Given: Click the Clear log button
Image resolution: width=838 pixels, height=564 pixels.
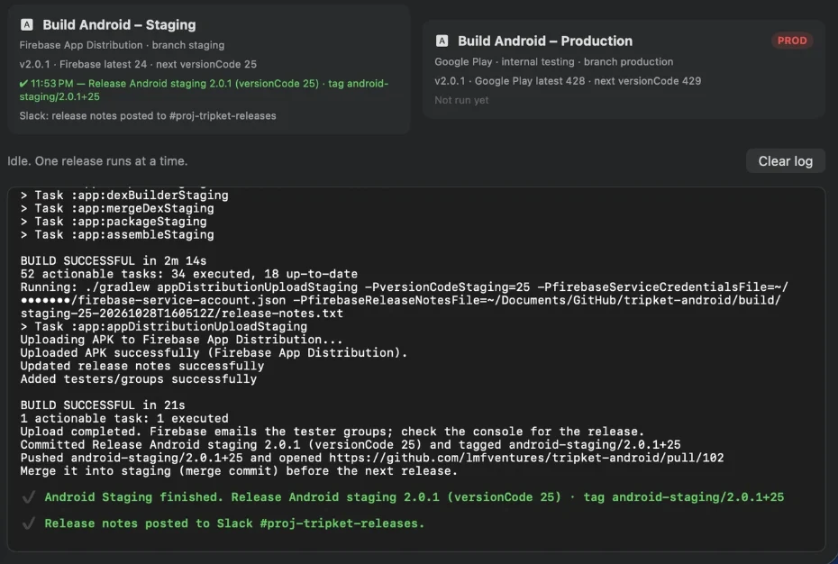Looking at the screenshot, I should coord(785,161).
